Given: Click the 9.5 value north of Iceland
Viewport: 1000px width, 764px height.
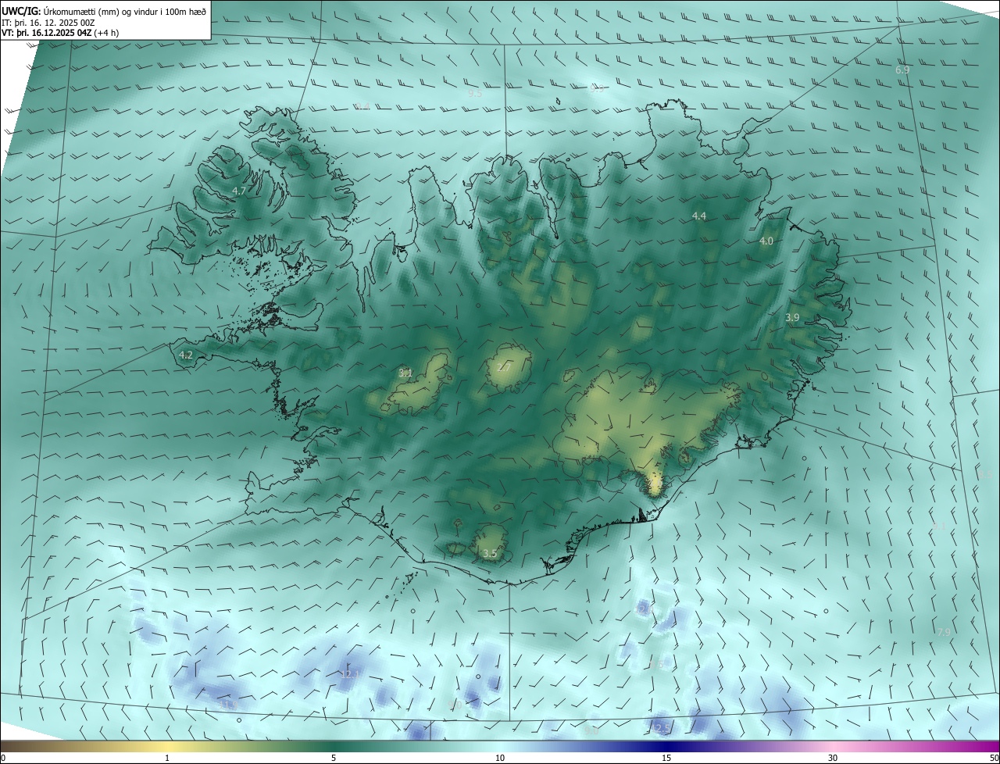Looking at the screenshot, I should tap(475, 93).
